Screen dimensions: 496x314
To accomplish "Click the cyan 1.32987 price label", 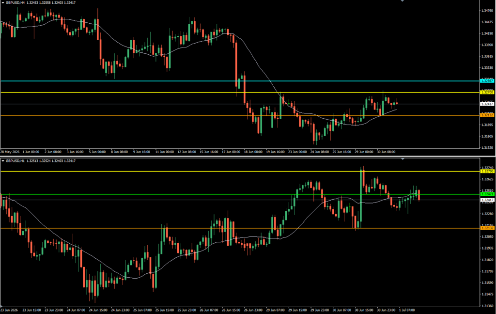I will [x=487, y=81].
